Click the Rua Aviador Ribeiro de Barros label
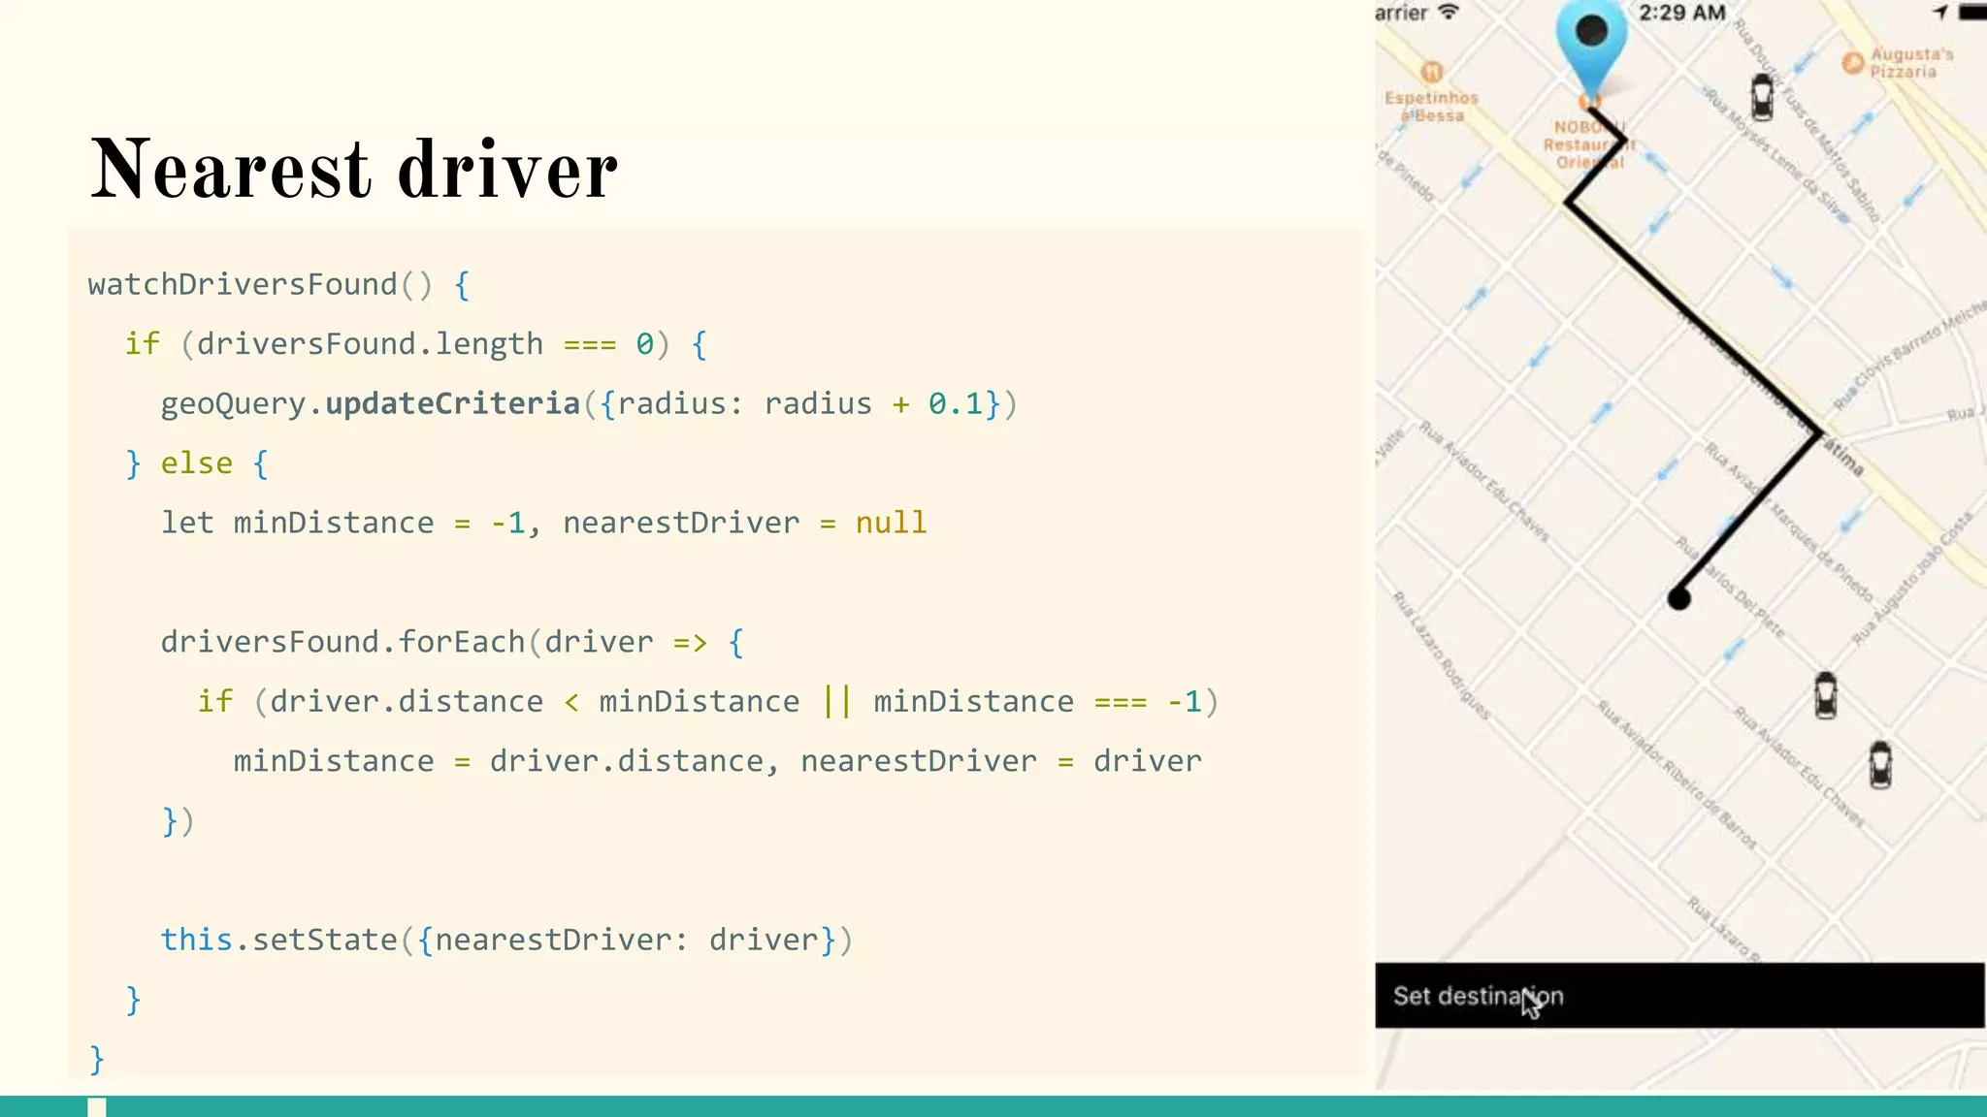This screenshot has height=1117, width=1987. coord(1678,775)
